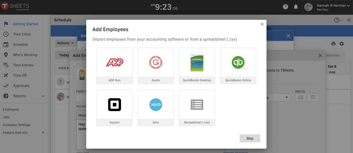Skip the Add Employees step
The image size is (353, 153).
click(x=250, y=138)
